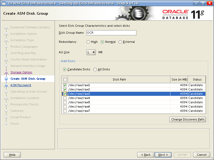Open the Storage Option step link
Viewport: 214px width, 160px height.
pyautogui.click(x=21, y=72)
